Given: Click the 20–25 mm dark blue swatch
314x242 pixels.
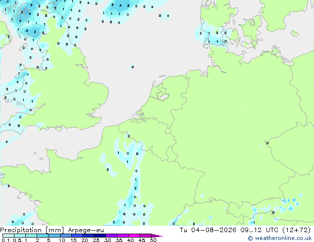Looking at the screenshot, I should click(88, 236).
